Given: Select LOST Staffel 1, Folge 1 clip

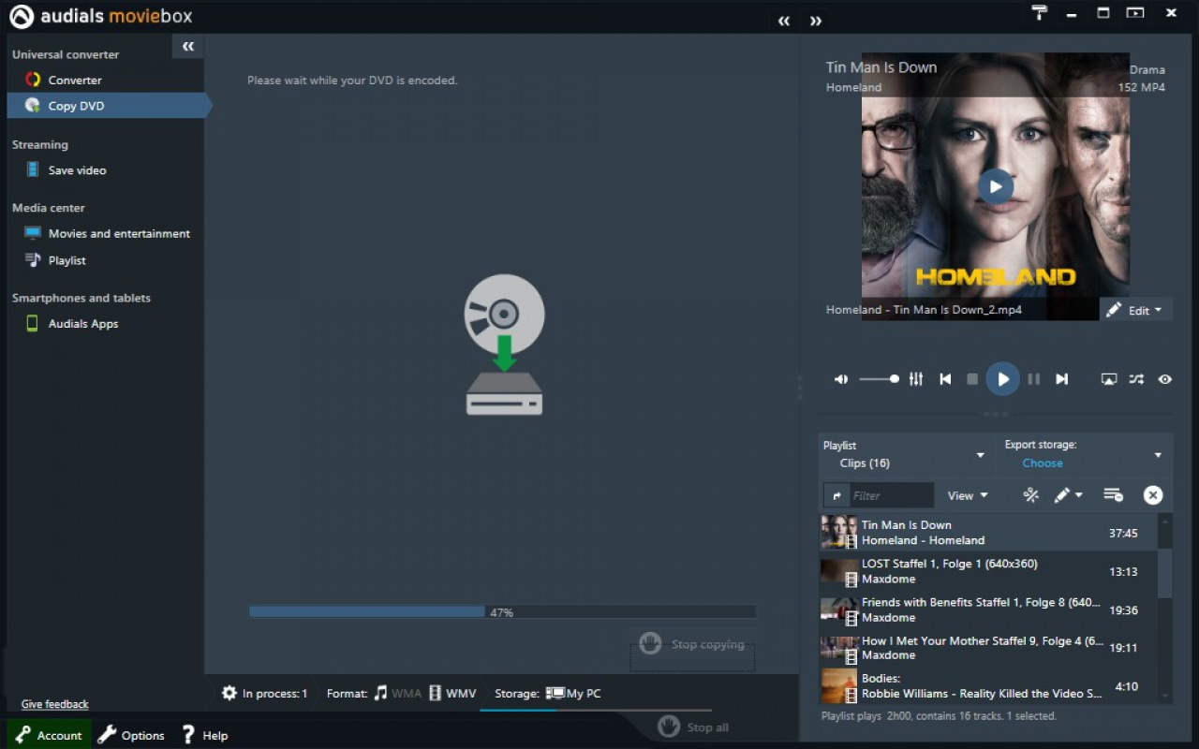Looking at the screenshot, I should tap(988, 571).
